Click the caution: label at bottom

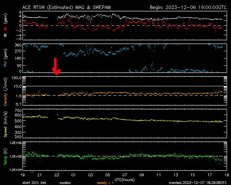[66, 182]
